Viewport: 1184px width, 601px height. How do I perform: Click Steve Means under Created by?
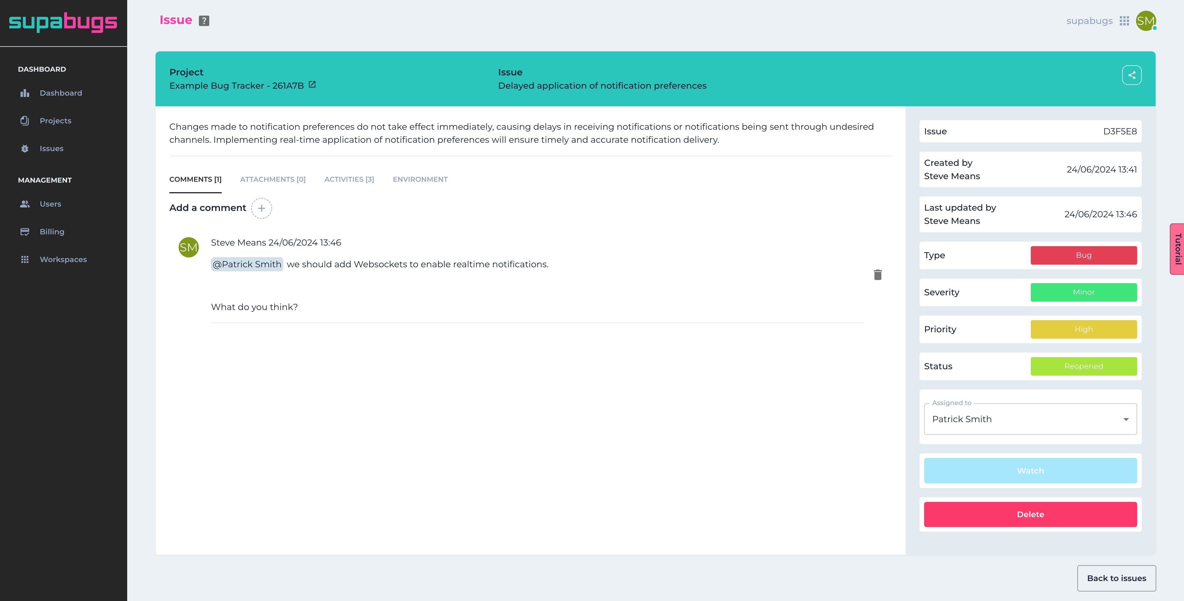pyautogui.click(x=952, y=177)
